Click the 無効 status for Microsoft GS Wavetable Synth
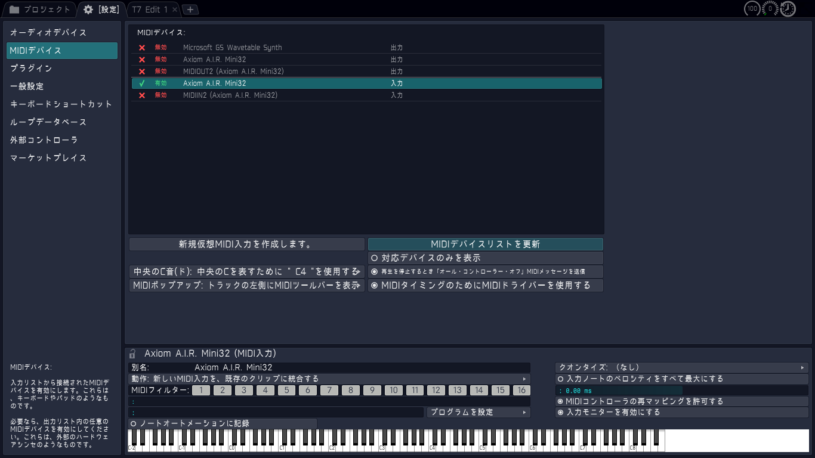 pyautogui.click(x=161, y=48)
